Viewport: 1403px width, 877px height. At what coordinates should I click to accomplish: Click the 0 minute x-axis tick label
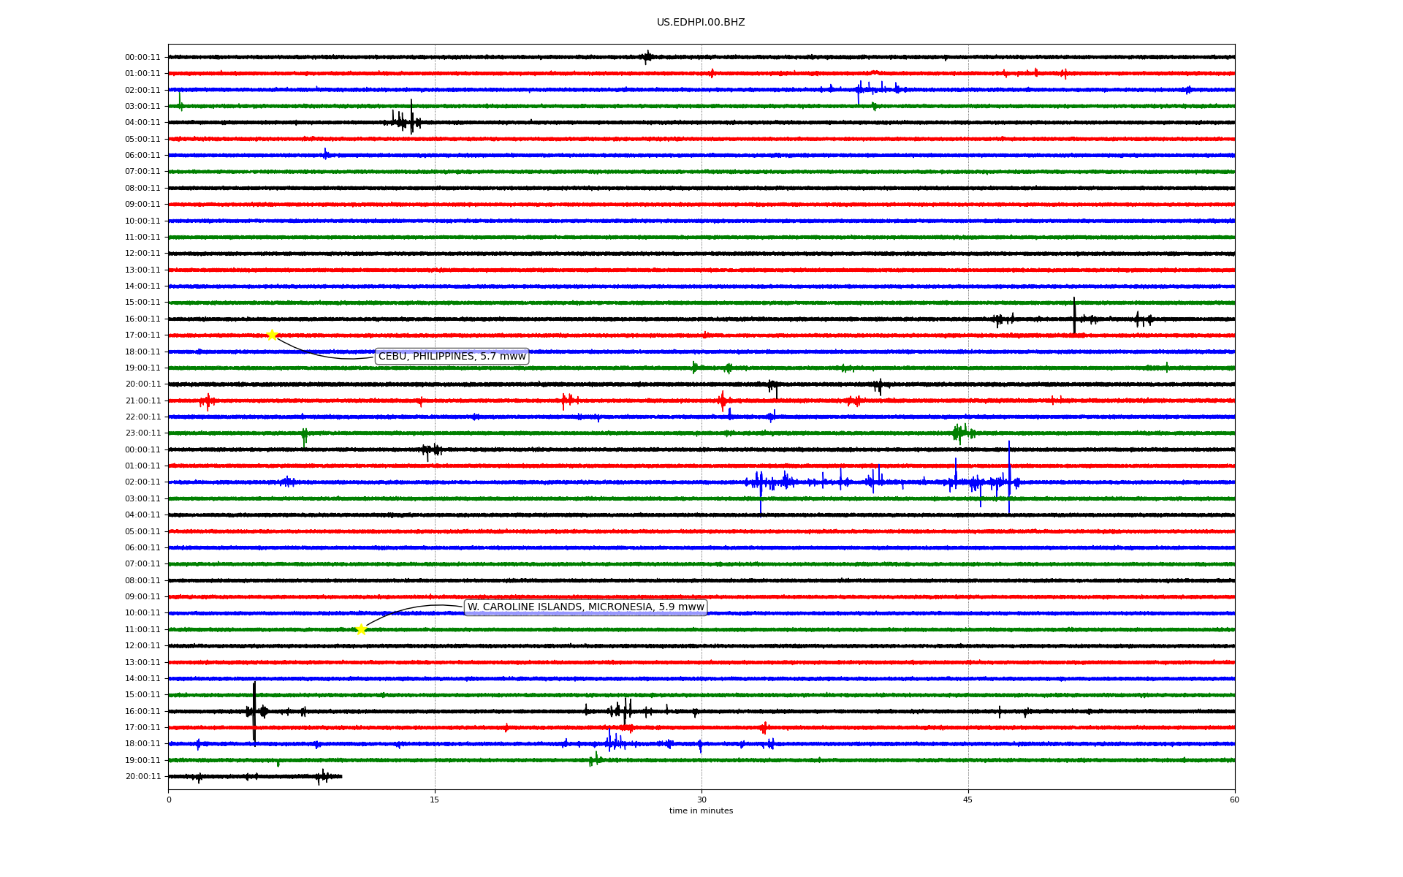click(x=169, y=800)
